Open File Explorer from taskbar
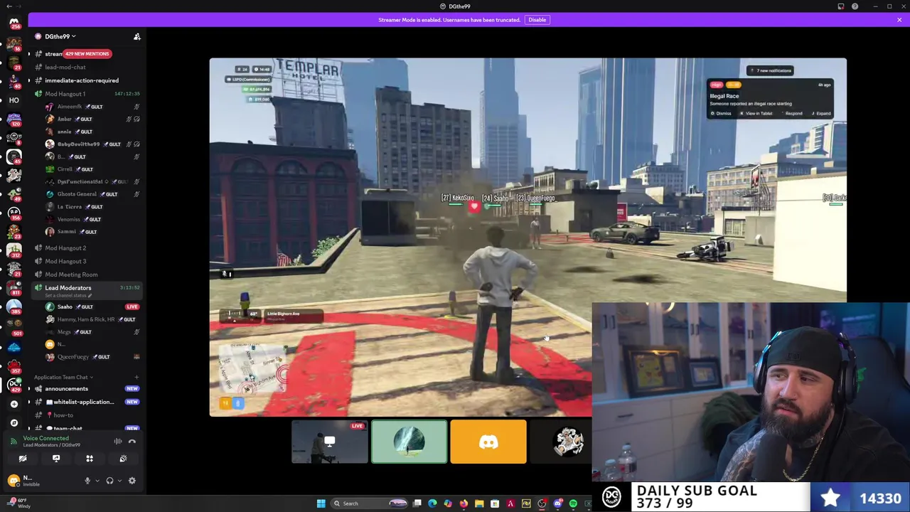 coord(479,503)
